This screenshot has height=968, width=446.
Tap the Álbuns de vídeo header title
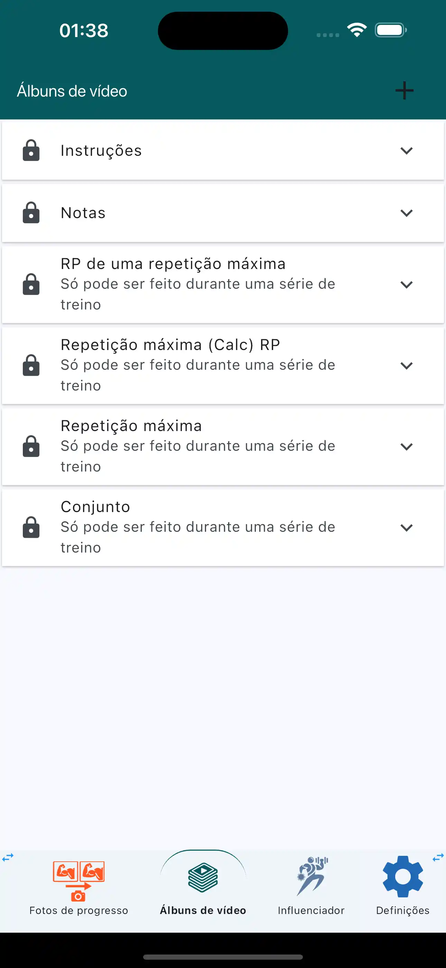[x=72, y=91]
